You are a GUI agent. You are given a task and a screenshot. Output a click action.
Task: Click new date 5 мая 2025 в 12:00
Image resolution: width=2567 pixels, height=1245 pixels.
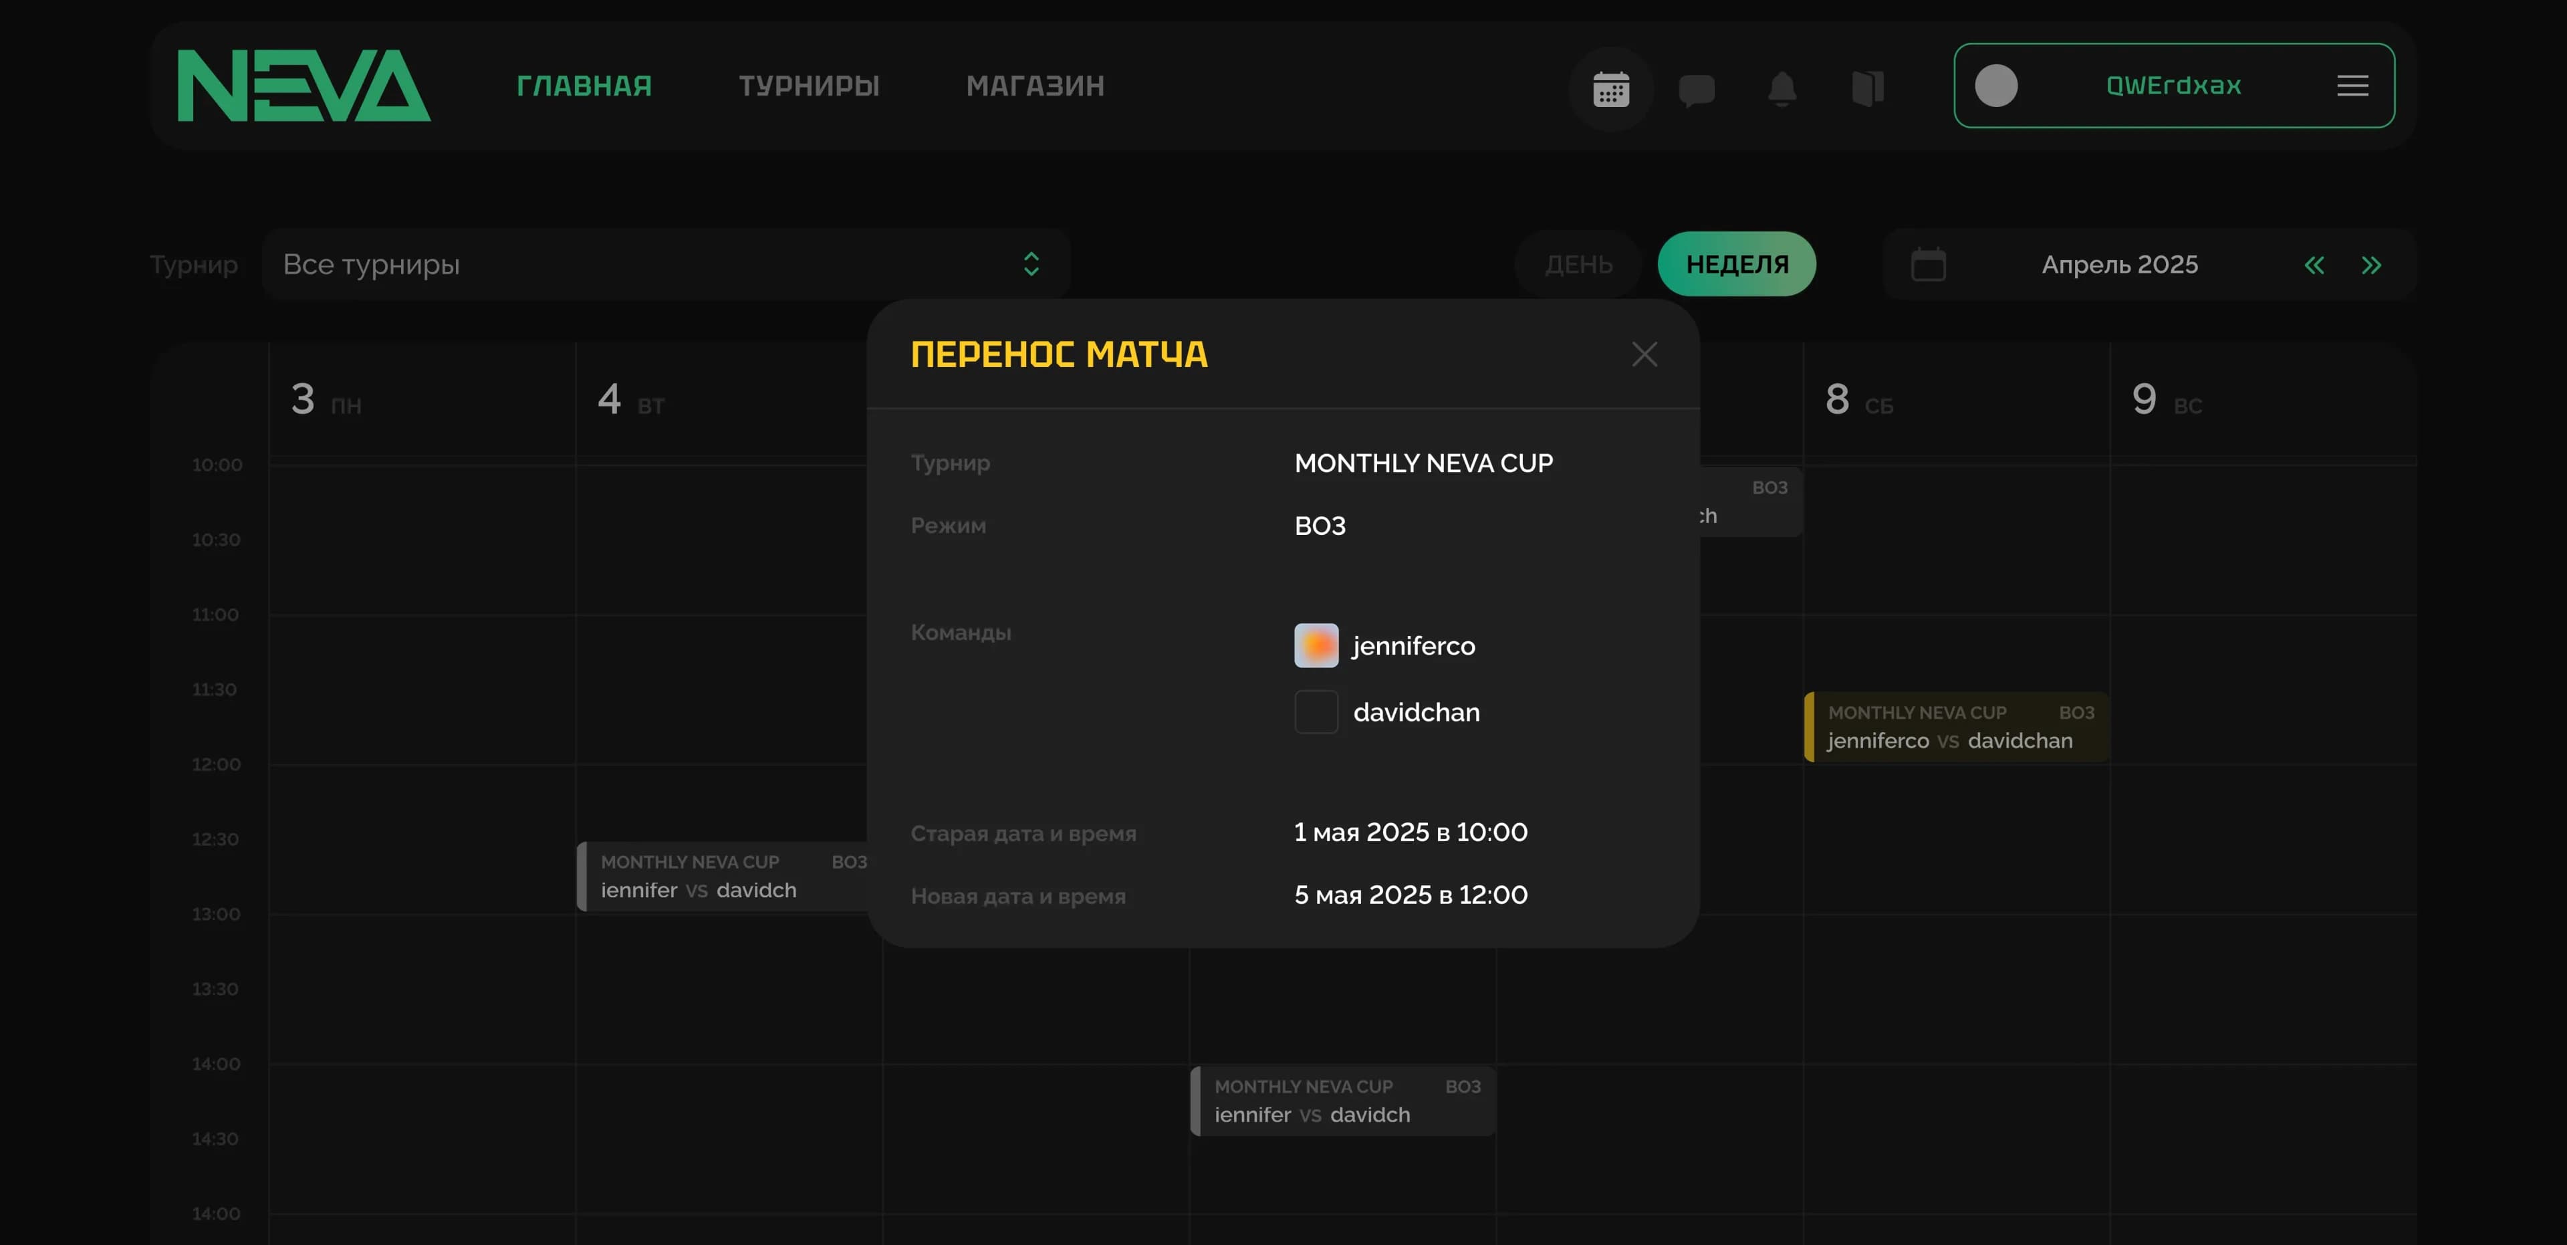(x=1410, y=895)
